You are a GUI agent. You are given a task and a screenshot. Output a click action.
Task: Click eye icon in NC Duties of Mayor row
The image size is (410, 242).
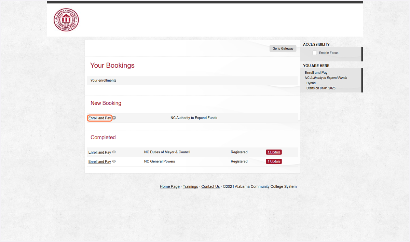coord(114,152)
